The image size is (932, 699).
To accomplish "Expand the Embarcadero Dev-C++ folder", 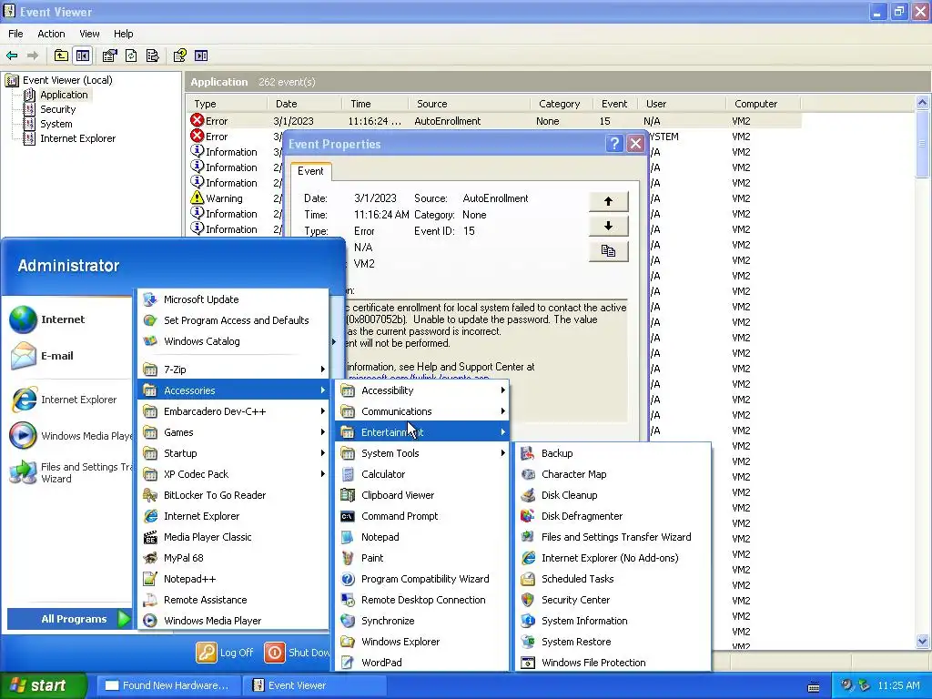I will (233, 411).
